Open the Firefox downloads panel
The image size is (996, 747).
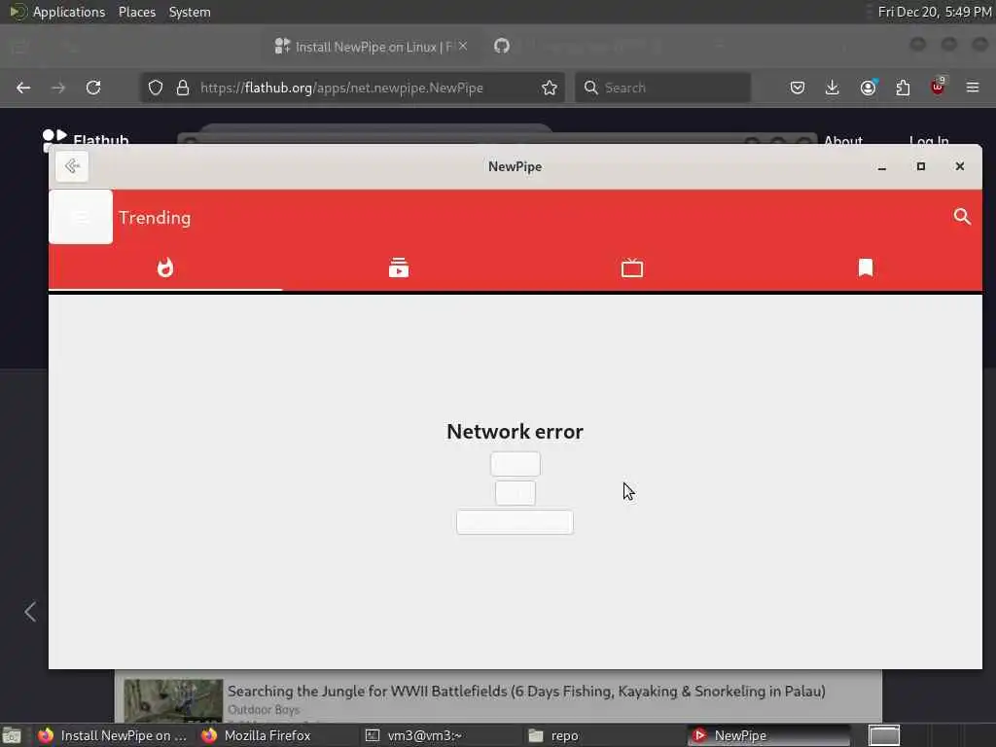[833, 88]
